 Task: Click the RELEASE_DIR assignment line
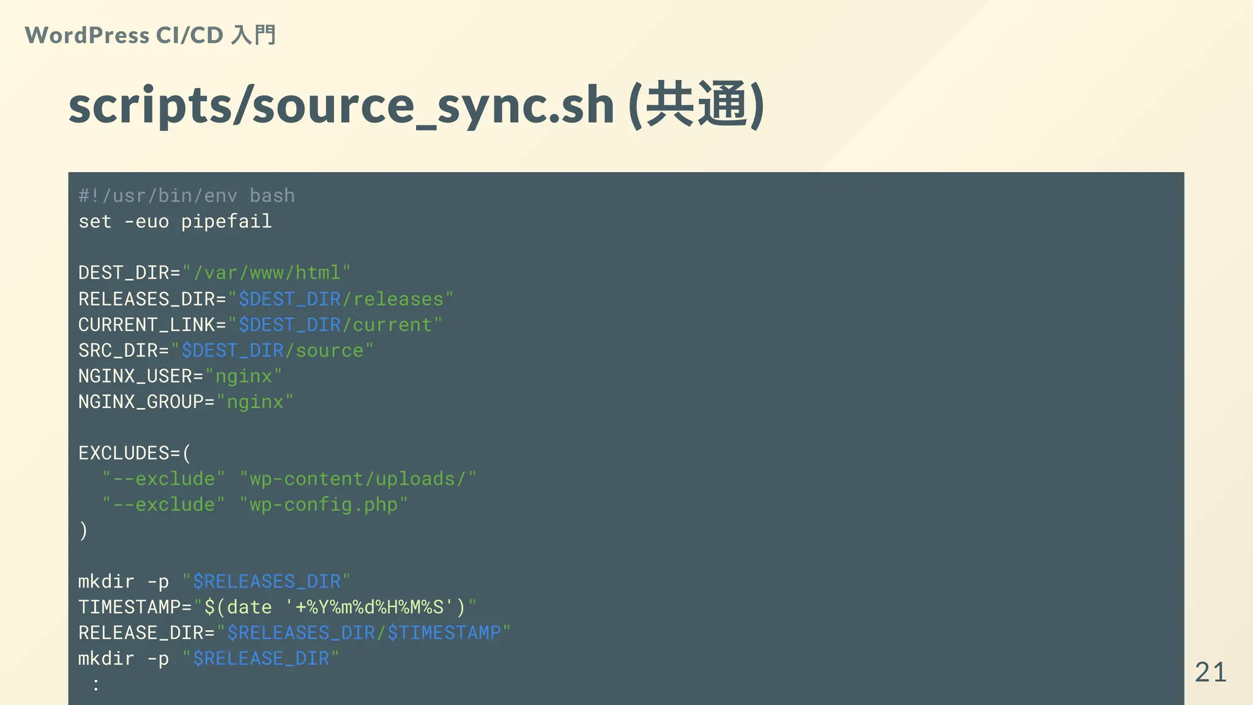click(x=294, y=633)
